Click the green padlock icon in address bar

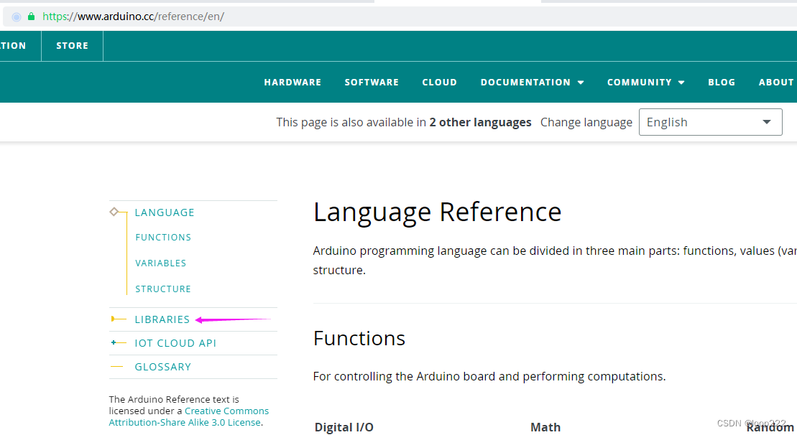tap(32, 17)
